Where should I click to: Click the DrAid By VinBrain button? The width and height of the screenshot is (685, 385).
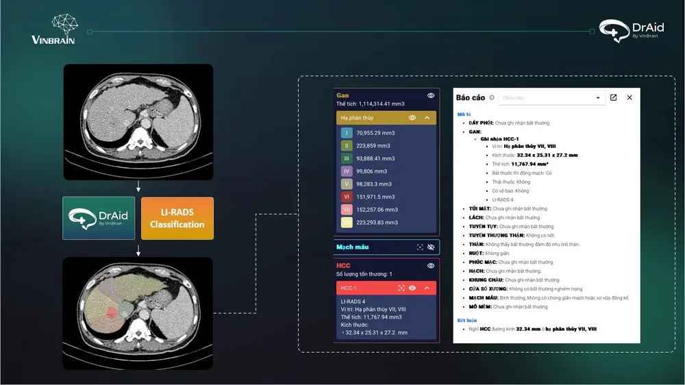pyautogui.click(x=99, y=219)
